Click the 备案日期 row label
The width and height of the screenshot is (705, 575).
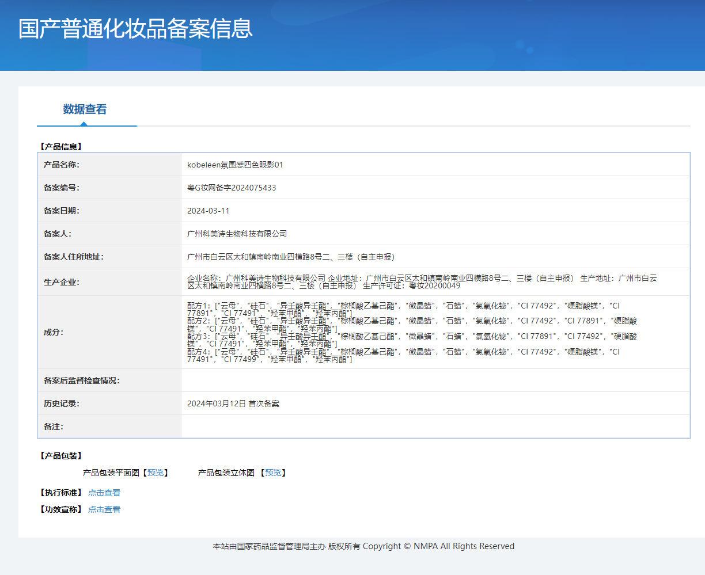[62, 211]
